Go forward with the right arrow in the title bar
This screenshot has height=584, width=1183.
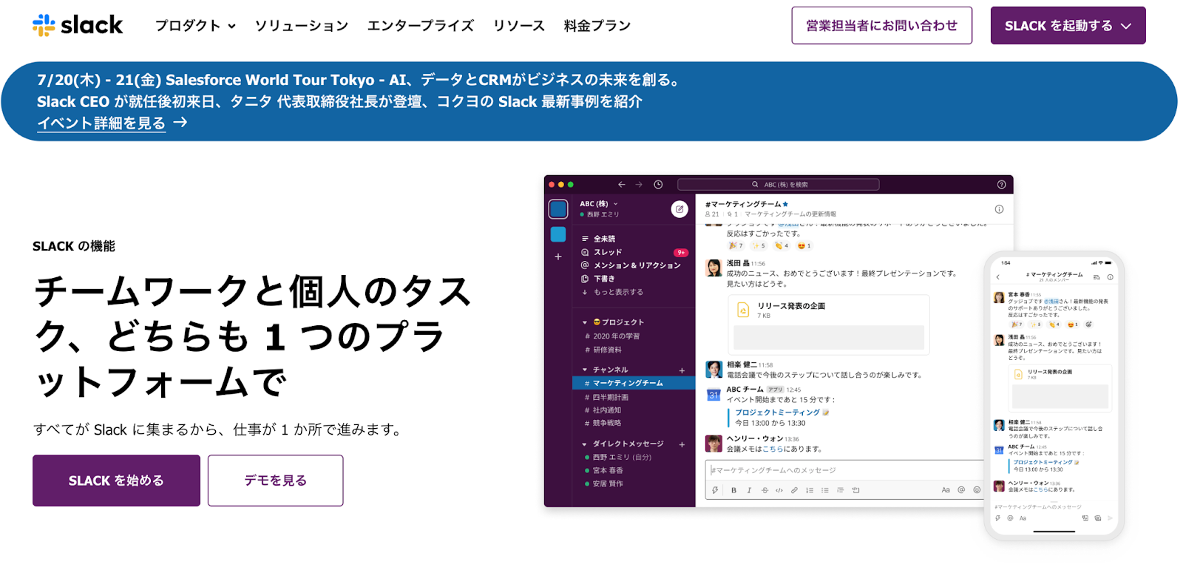click(639, 185)
